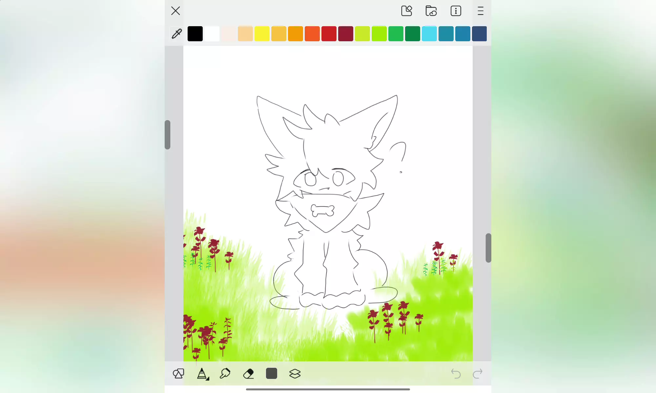Choose the navy blue color swatch
This screenshot has height=393, width=656.
(479, 34)
